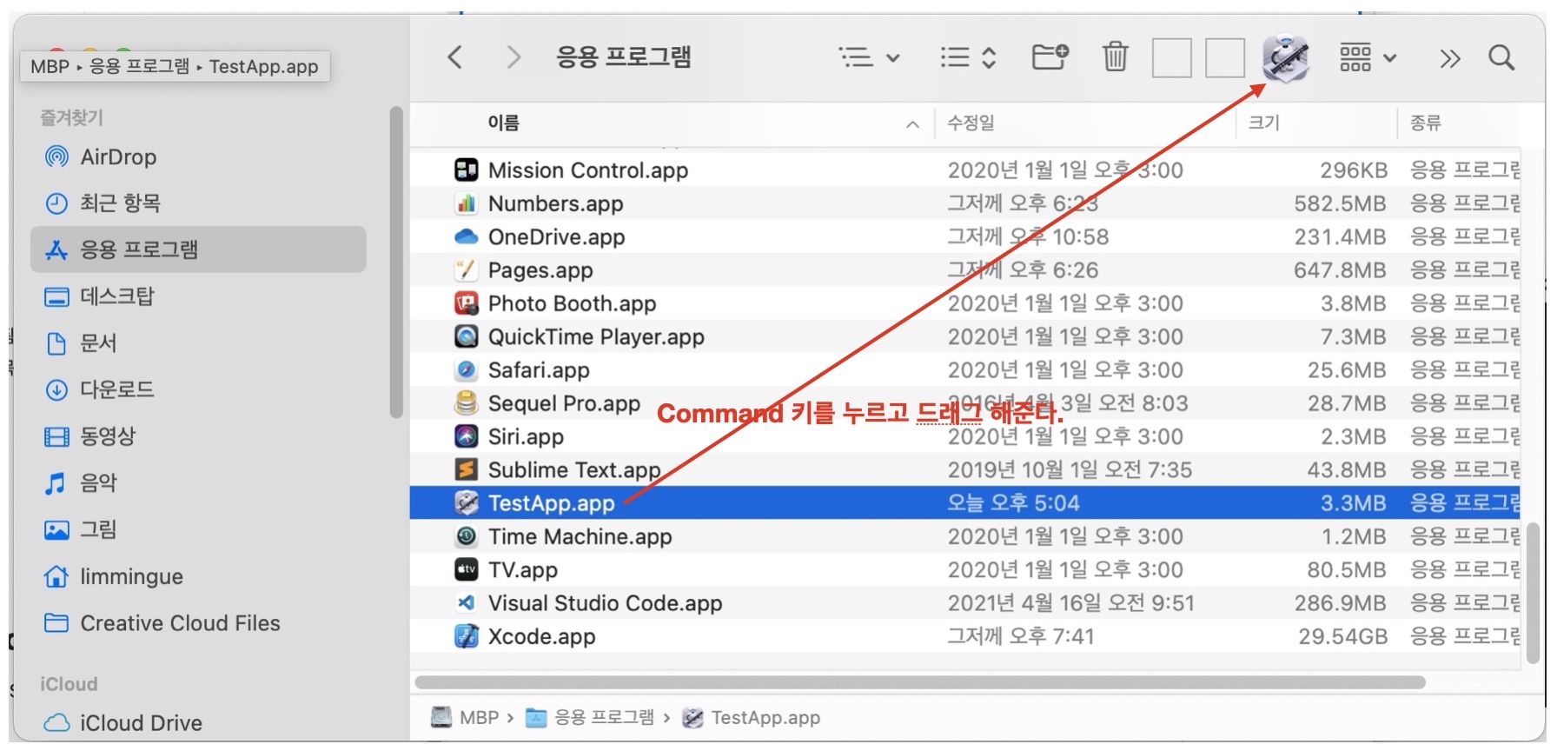Open 최근 항목 in the sidebar

pos(198,203)
